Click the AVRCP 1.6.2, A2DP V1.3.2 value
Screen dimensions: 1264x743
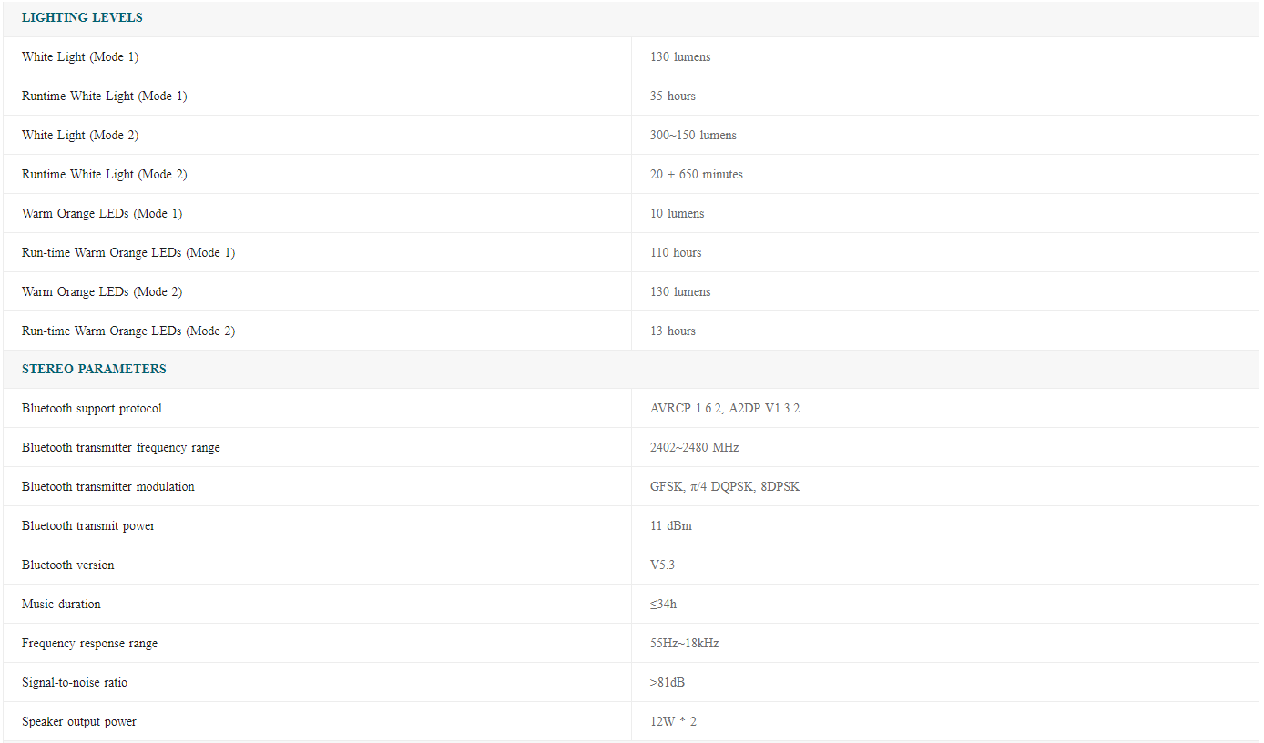725,409
